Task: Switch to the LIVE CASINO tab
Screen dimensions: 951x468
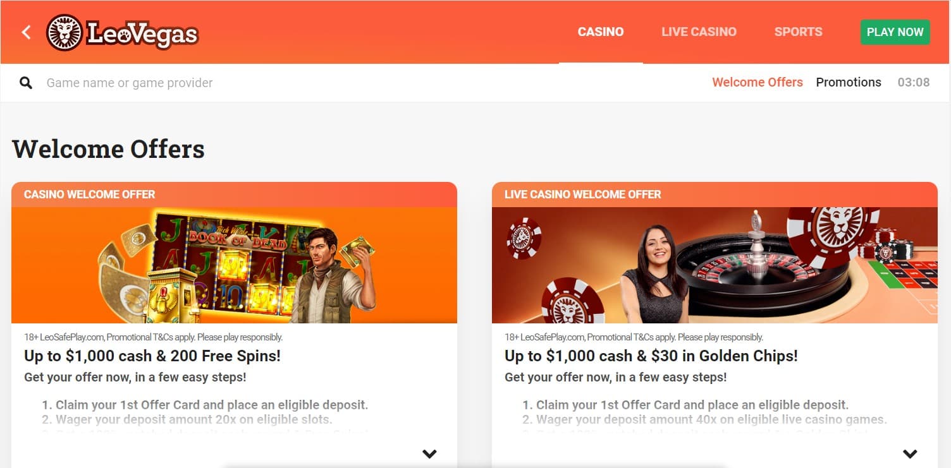Action: (x=699, y=32)
